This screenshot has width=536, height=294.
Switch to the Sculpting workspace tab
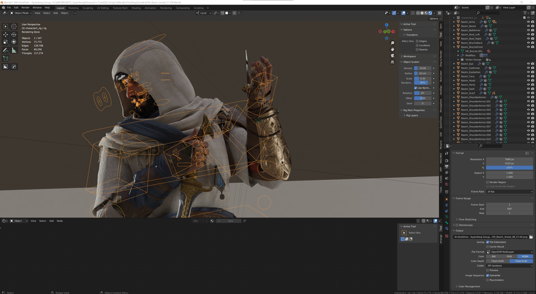(88, 8)
